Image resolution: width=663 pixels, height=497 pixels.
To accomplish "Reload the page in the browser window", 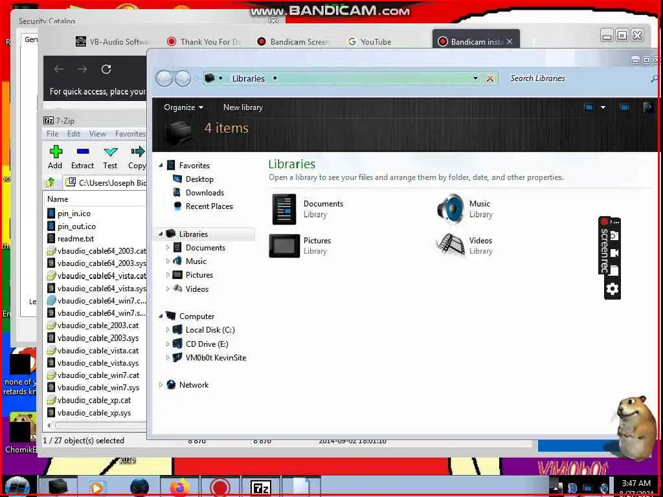I will pyautogui.click(x=106, y=69).
